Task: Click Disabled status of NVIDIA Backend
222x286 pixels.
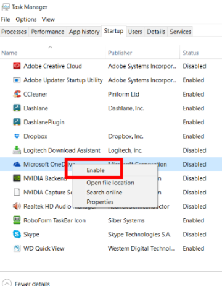Action: 194,178
